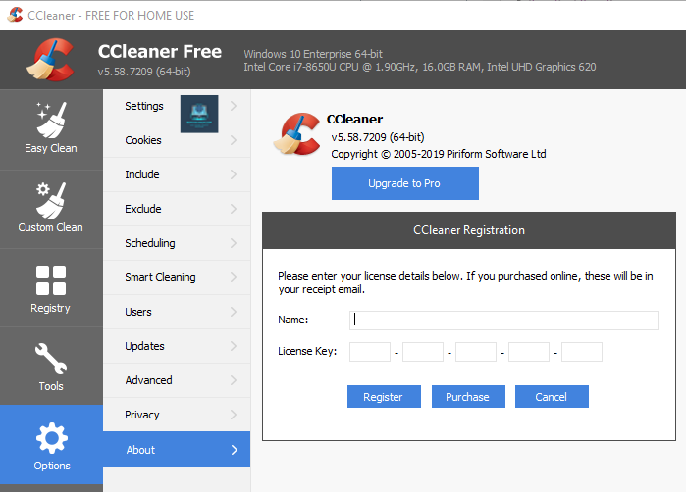Expand the Smart Cleaning chevron arrow
The image size is (686, 492).
point(234,277)
